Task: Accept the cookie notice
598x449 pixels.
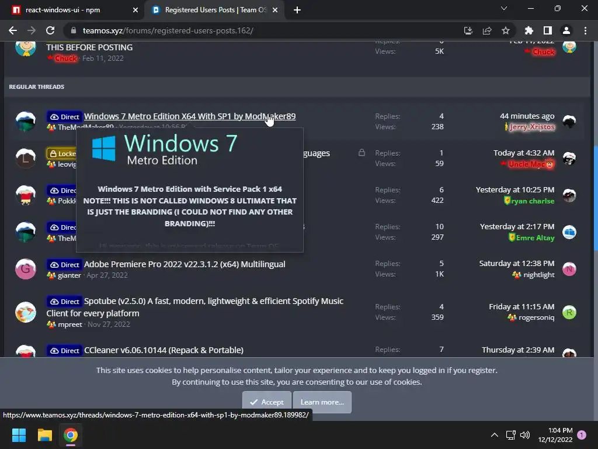Action: click(x=266, y=402)
